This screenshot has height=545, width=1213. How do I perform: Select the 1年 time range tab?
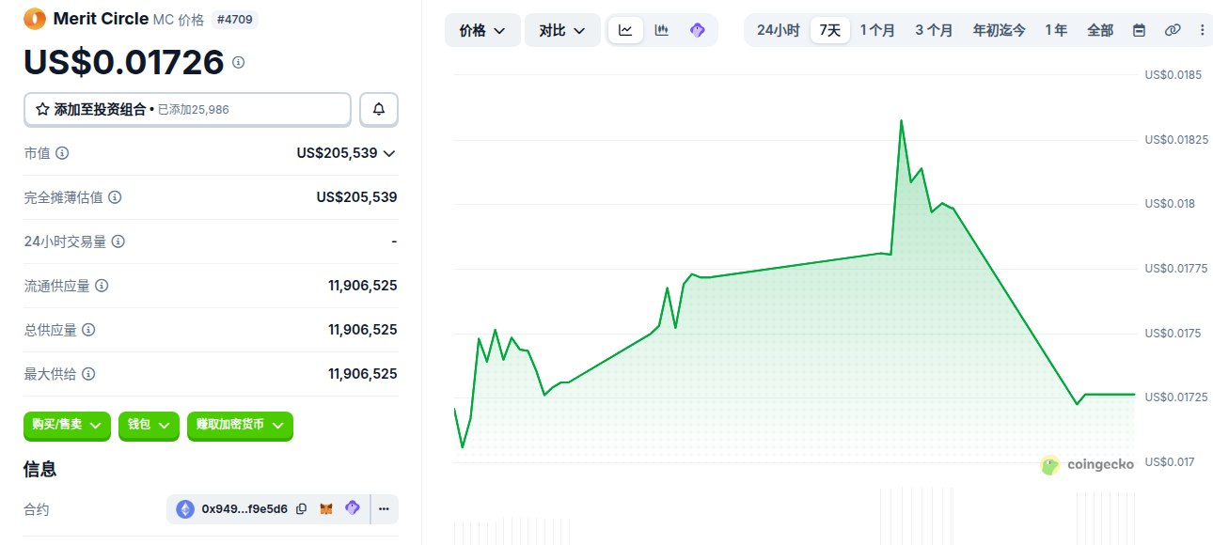point(1056,30)
